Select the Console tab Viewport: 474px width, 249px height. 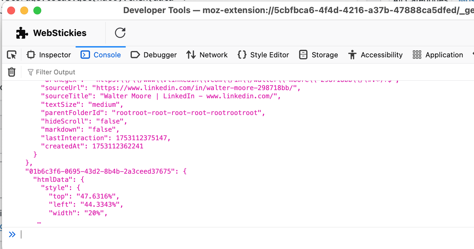coord(101,55)
